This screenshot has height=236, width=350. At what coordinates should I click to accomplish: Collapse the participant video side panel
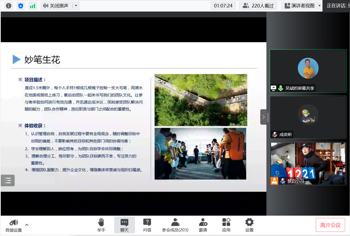point(263,117)
